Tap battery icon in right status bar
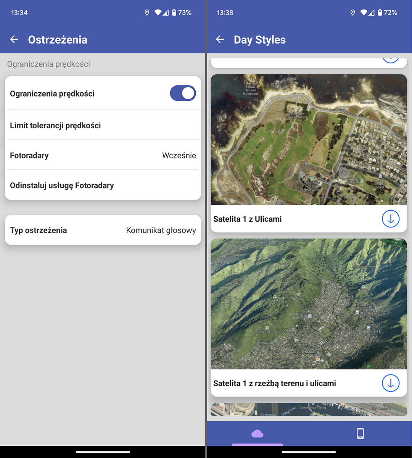Image resolution: width=412 pixels, height=458 pixels. pyautogui.click(x=380, y=13)
